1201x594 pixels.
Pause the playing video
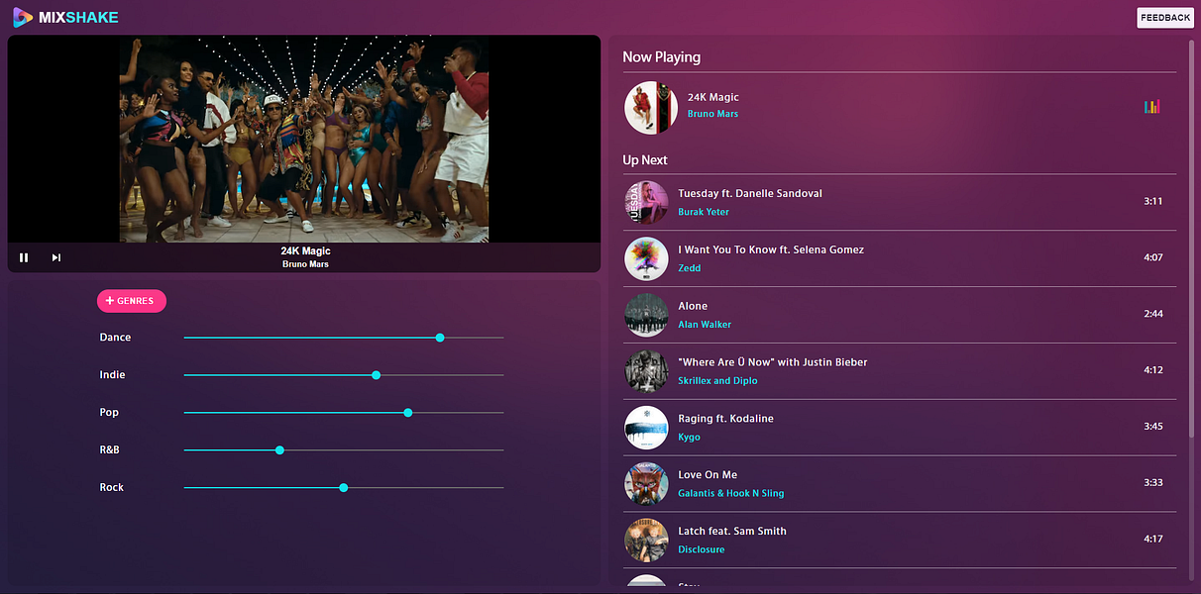click(24, 257)
